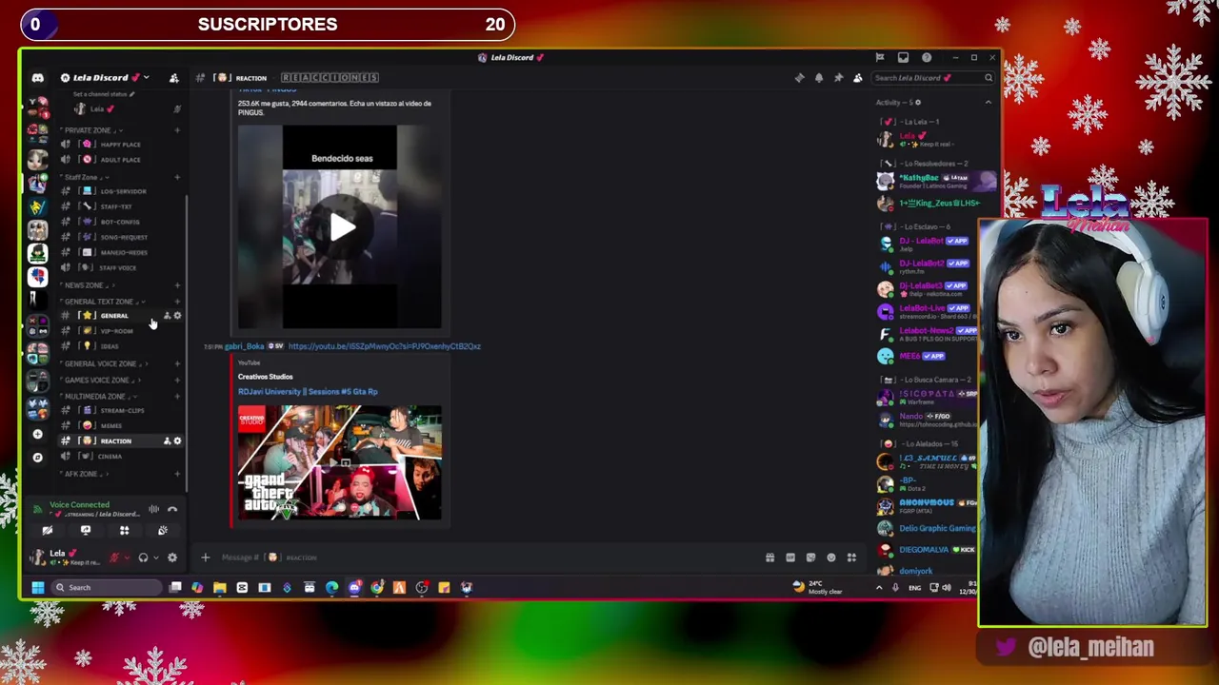Open the sticker picker in message bar
The height and width of the screenshot is (685, 1219).
[810, 558]
